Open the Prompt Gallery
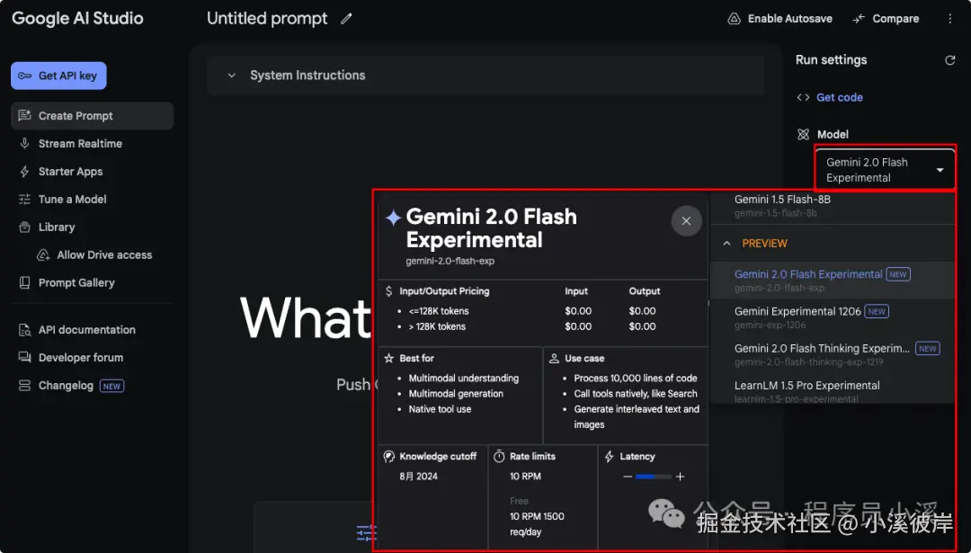 pos(93,283)
